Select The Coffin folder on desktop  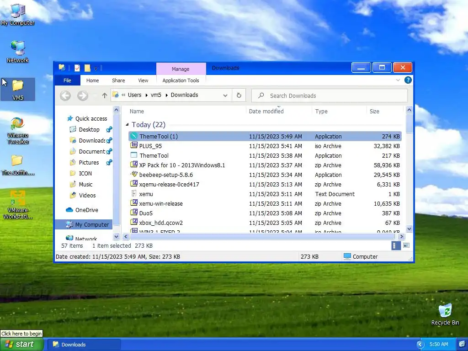18,165
